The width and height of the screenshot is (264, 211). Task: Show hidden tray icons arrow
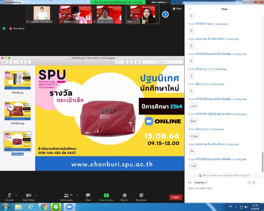point(236,207)
